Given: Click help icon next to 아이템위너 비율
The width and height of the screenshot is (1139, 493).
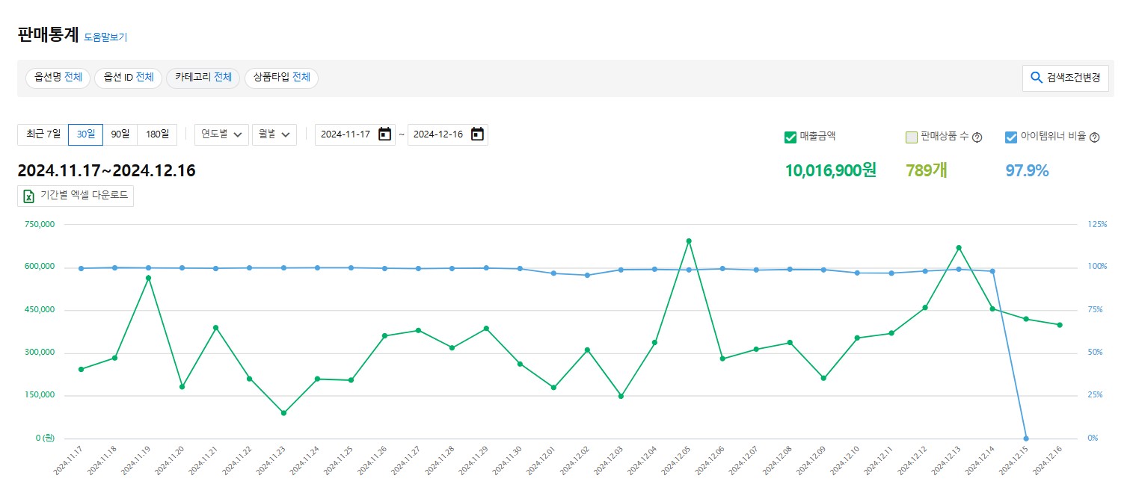Looking at the screenshot, I should [1094, 137].
